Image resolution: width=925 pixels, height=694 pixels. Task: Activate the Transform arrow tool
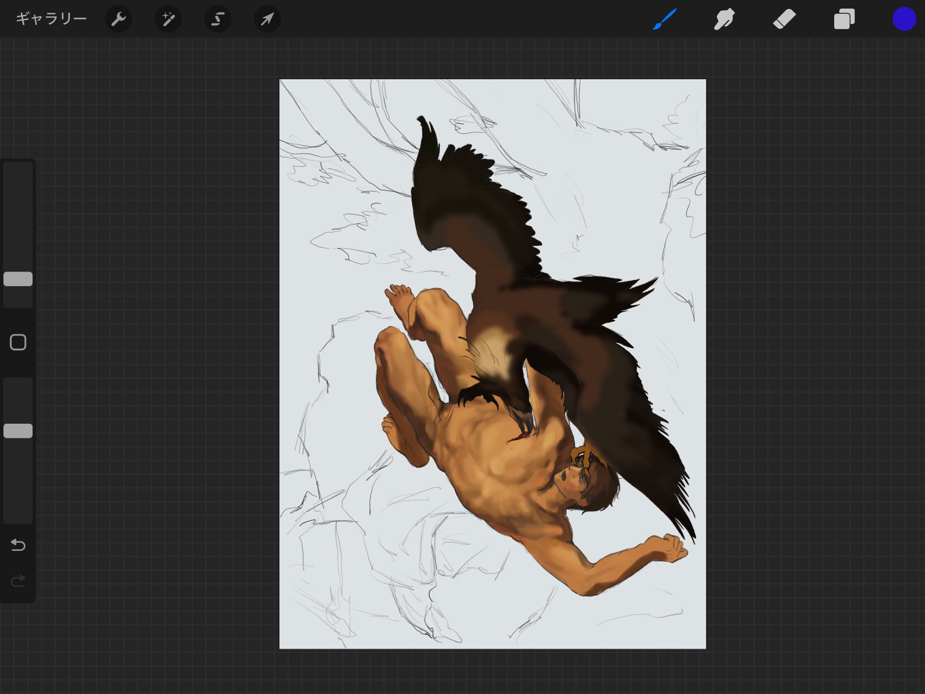267,19
